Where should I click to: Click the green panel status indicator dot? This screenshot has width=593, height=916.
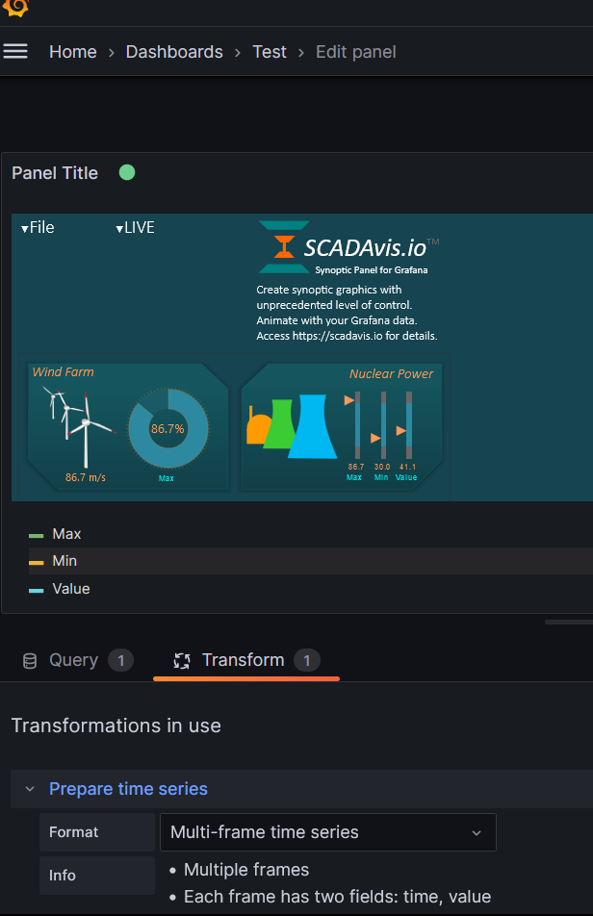(x=127, y=172)
